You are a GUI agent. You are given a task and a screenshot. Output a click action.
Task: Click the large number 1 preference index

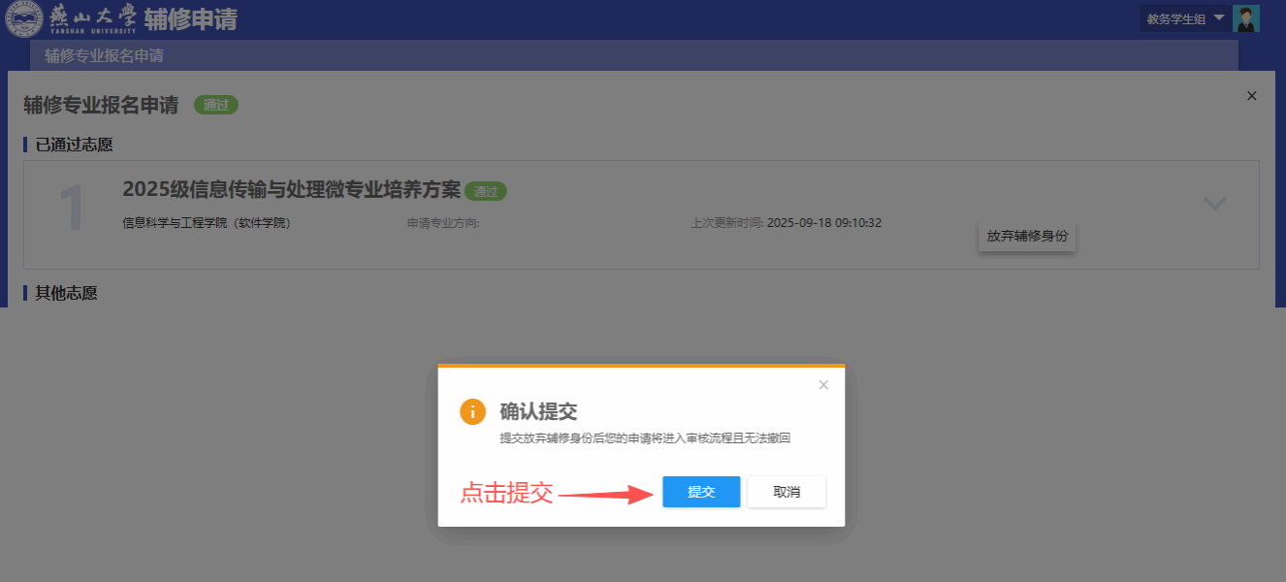click(73, 209)
